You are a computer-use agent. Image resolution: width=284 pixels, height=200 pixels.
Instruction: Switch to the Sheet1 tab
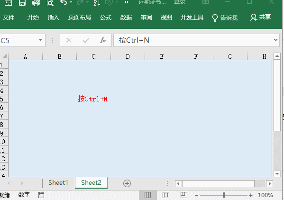tap(58, 182)
